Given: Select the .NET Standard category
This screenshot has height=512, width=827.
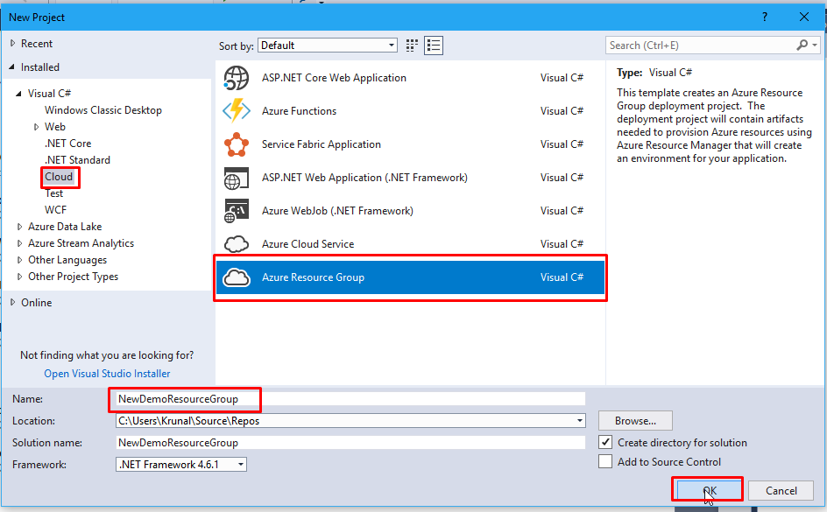Looking at the screenshot, I should [77, 159].
